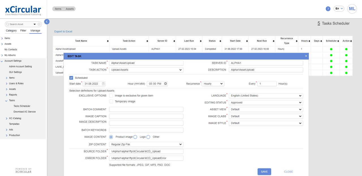This screenshot has width=362, height=176.
Task: Enable 'Image is exclusive for given item'
Action: 111,96
